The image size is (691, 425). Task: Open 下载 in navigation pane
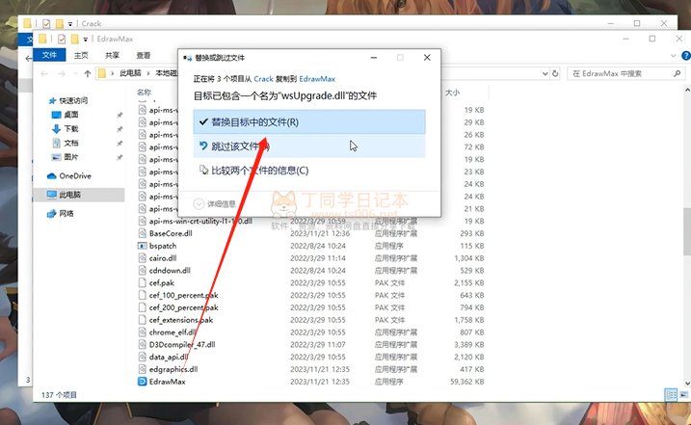(x=66, y=129)
